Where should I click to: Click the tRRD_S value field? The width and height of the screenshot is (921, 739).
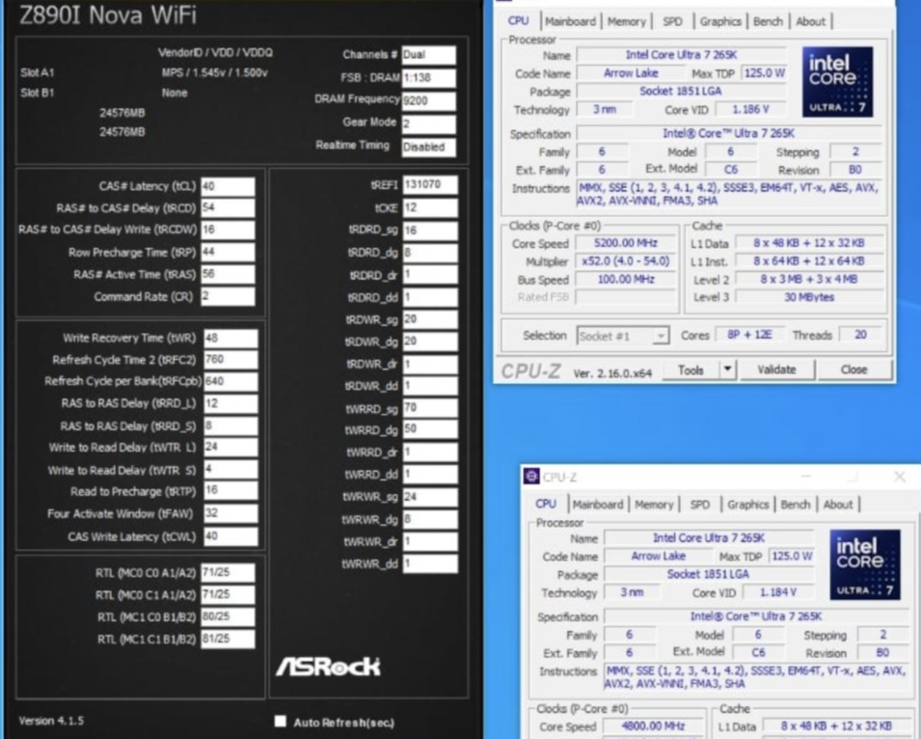[230, 425]
